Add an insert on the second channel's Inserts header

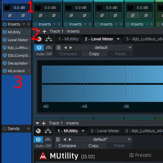(59, 24)
